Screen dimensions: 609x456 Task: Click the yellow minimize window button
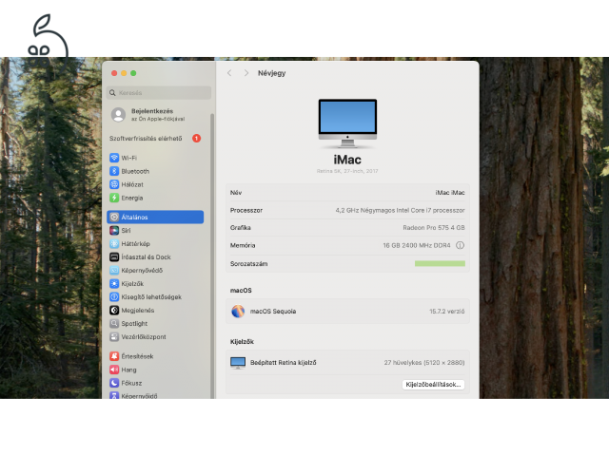(x=124, y=73)
